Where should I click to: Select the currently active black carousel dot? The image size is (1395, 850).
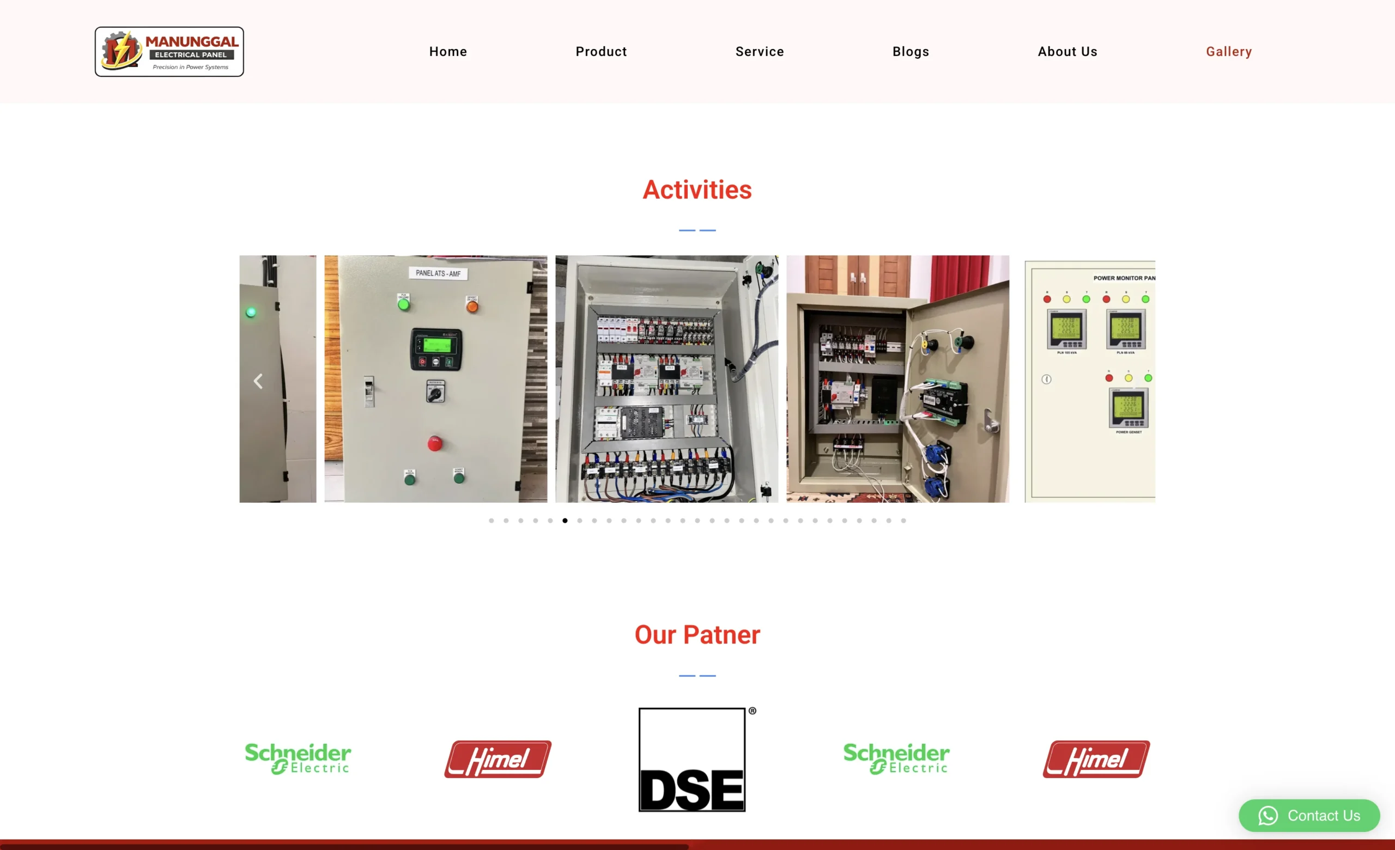(x=565, y=521)
